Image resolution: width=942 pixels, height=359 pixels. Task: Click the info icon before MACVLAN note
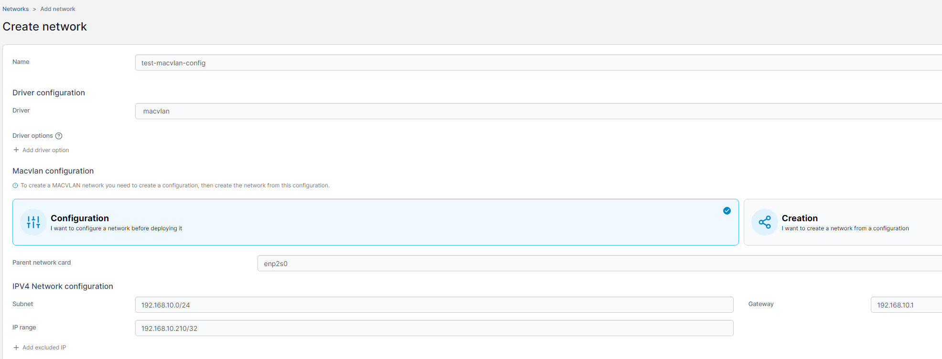tap(15, 185)
